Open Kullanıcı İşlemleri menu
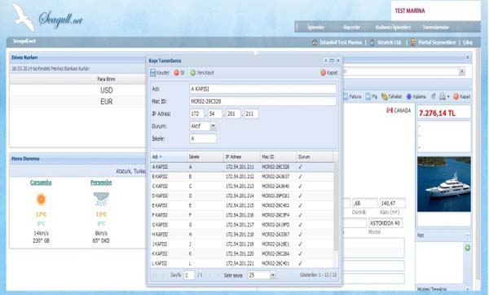Image resolution: width=489 pixels, height=295 pixels. click(393, 28)
